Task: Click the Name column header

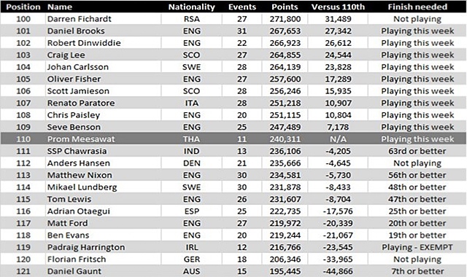Action: pos(60,7)
